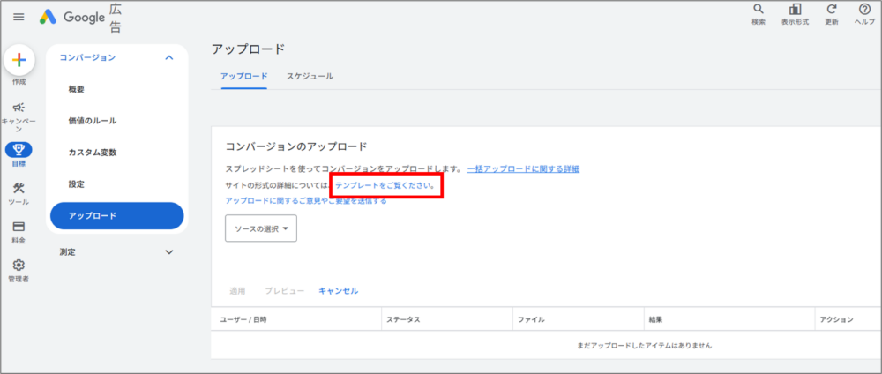Click the plus Create button
This screenshot has width=882, height=374.
click(19, 60)
